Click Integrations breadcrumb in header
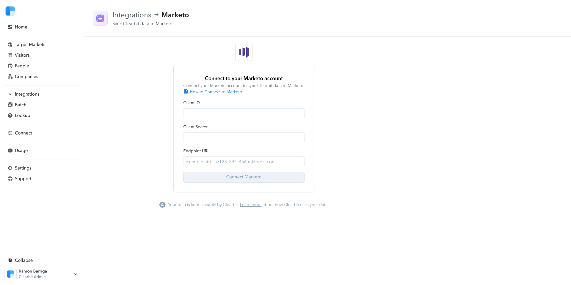Screen dimensions: 571x285 pyautogui.click(x=132, y=15)
